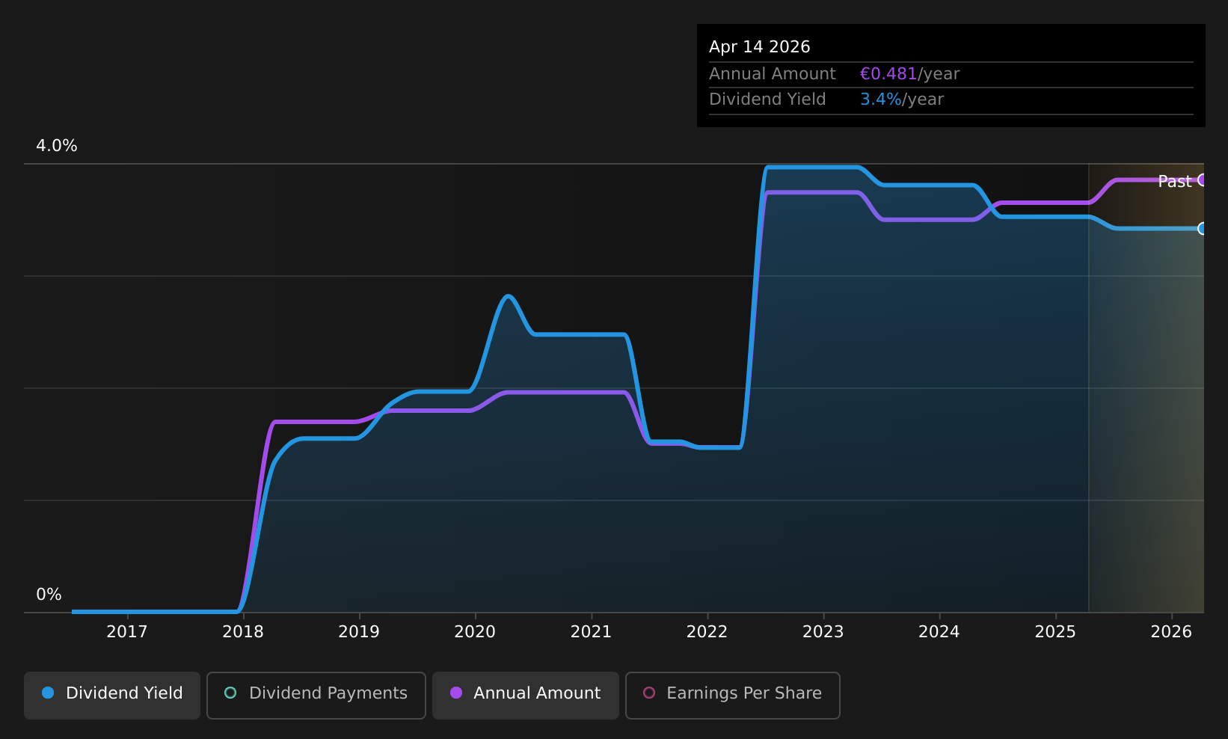Image resolution: width=1228 pixels, height=739 pixels.
Task: Click the 2019 x-axis label
Action: click(359, 632)
